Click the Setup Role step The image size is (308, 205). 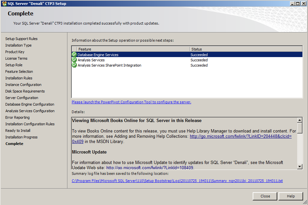tap(14, 65)
